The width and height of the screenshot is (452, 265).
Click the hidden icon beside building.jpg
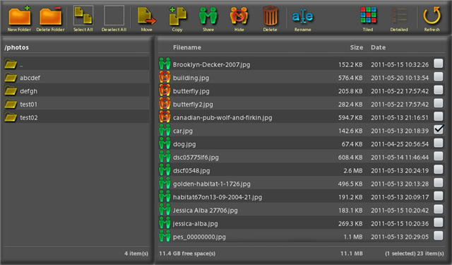[x=165, y=77]
